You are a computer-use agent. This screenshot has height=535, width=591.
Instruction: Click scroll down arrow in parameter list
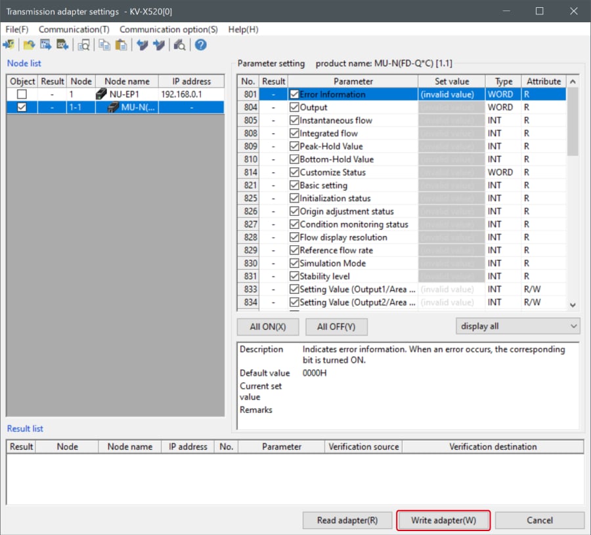tap(572, 305)
